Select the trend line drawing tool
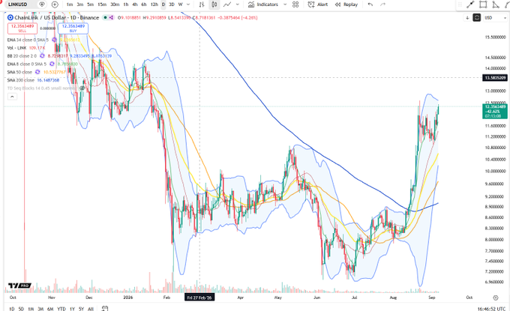 pos(470,4)
